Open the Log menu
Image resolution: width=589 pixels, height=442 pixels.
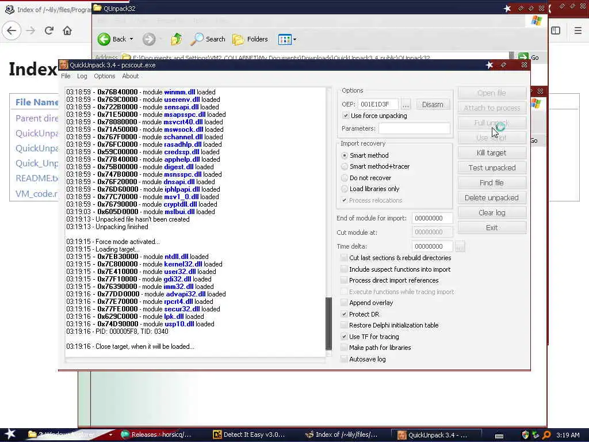tap(82, 76)
